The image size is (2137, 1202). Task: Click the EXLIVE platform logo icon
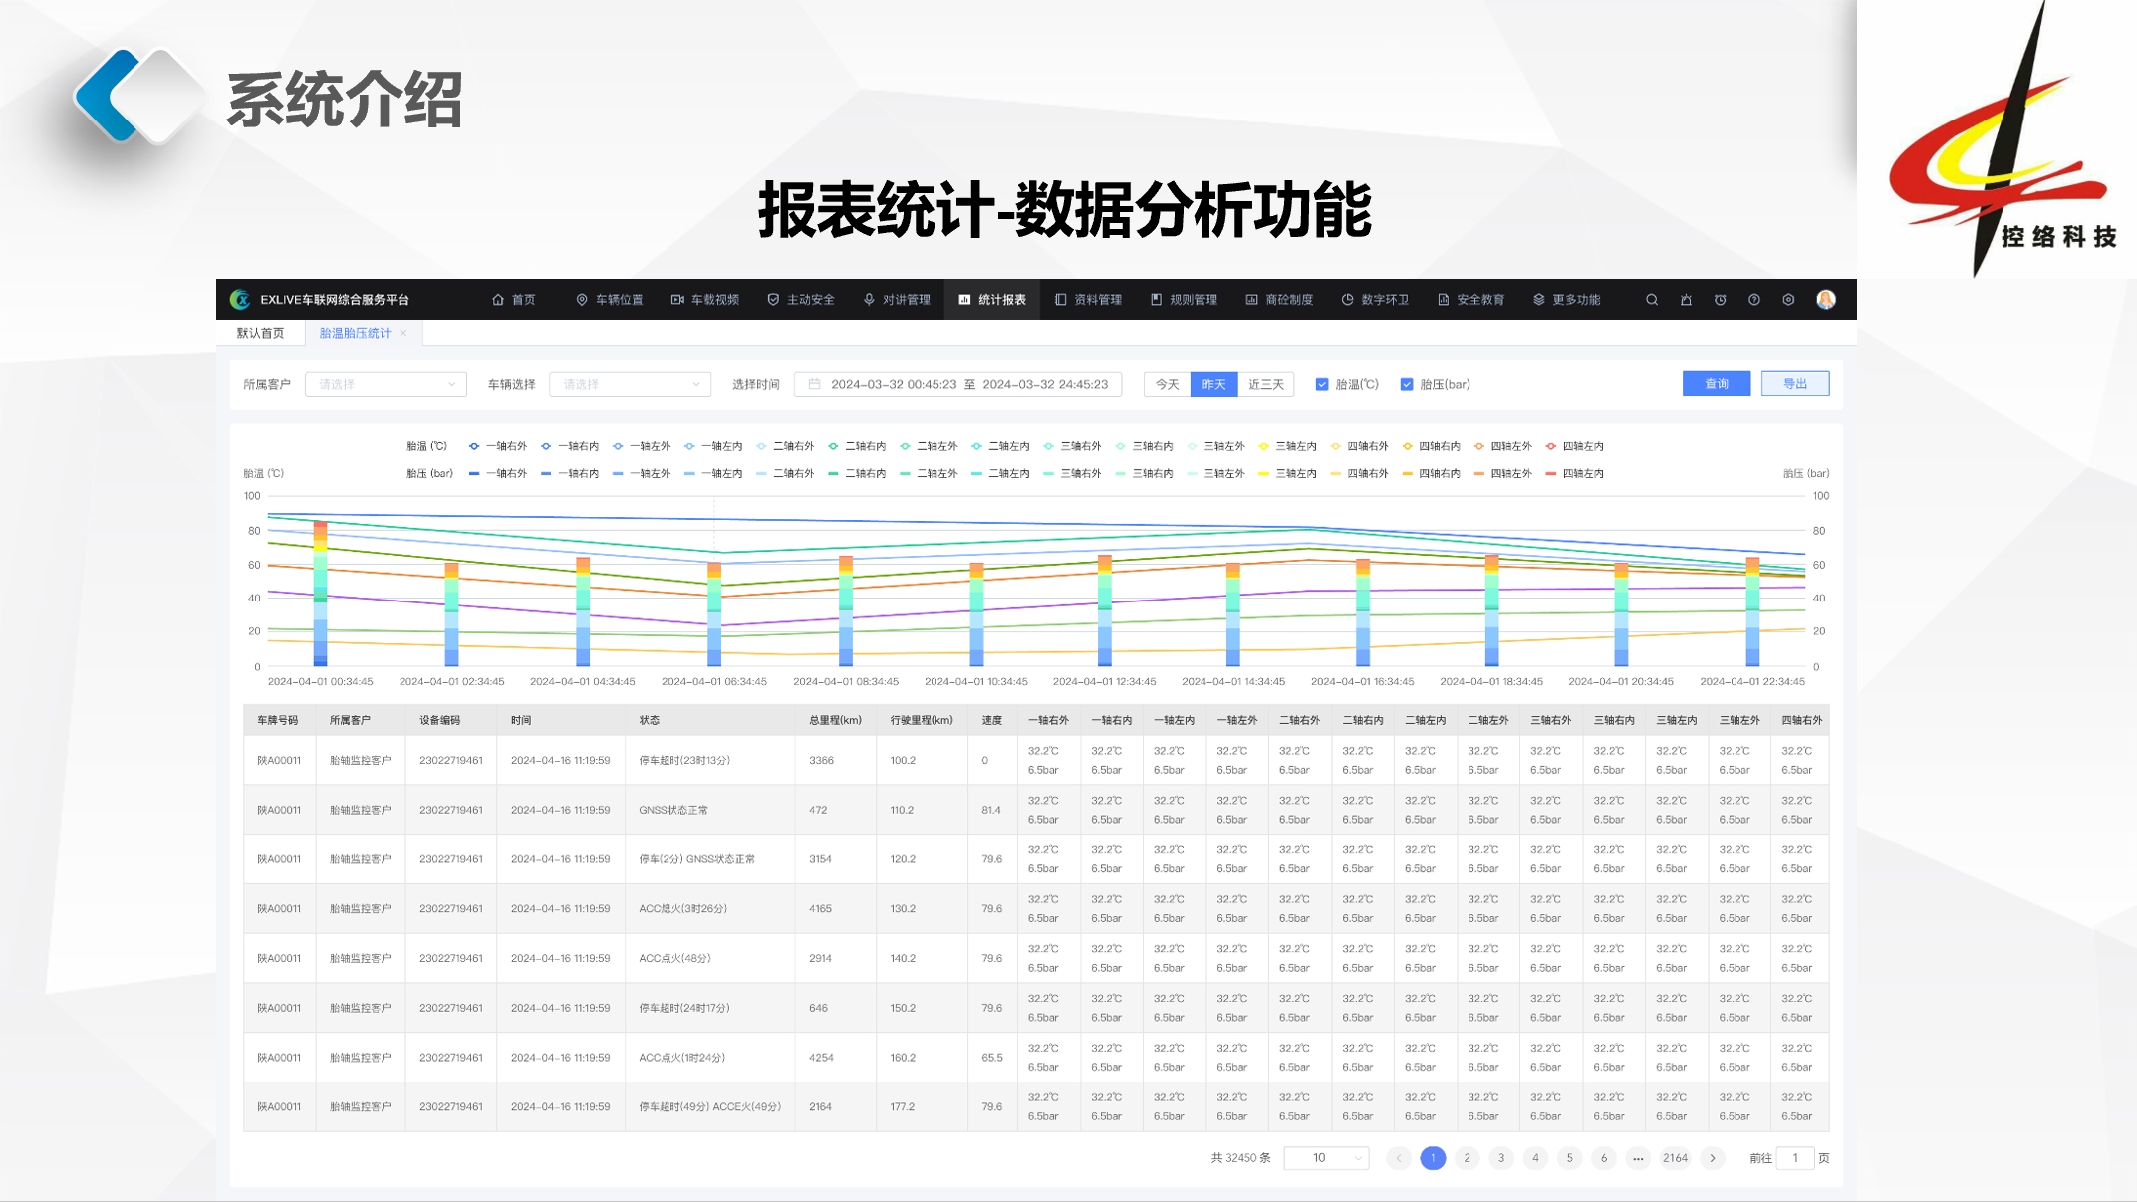(240, 300)
